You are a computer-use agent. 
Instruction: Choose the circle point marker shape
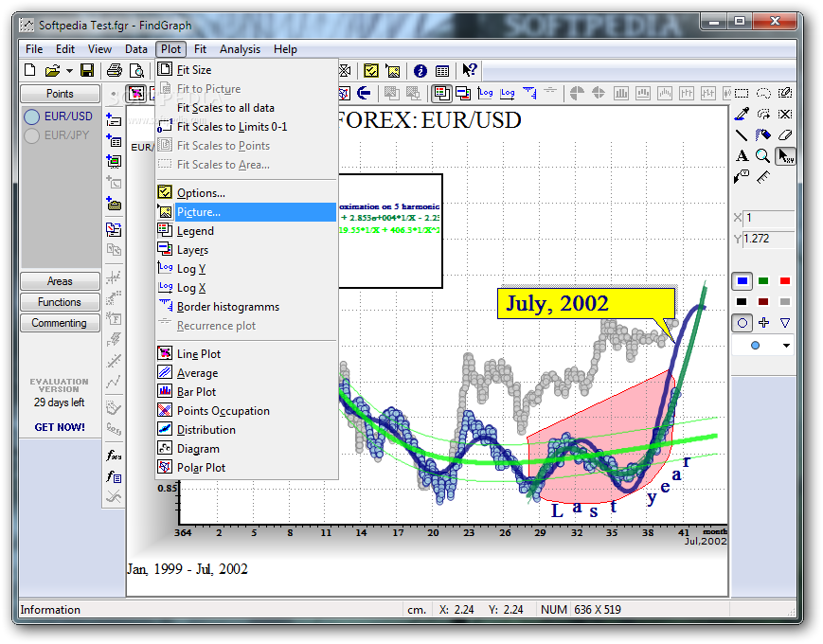(742, 323)
